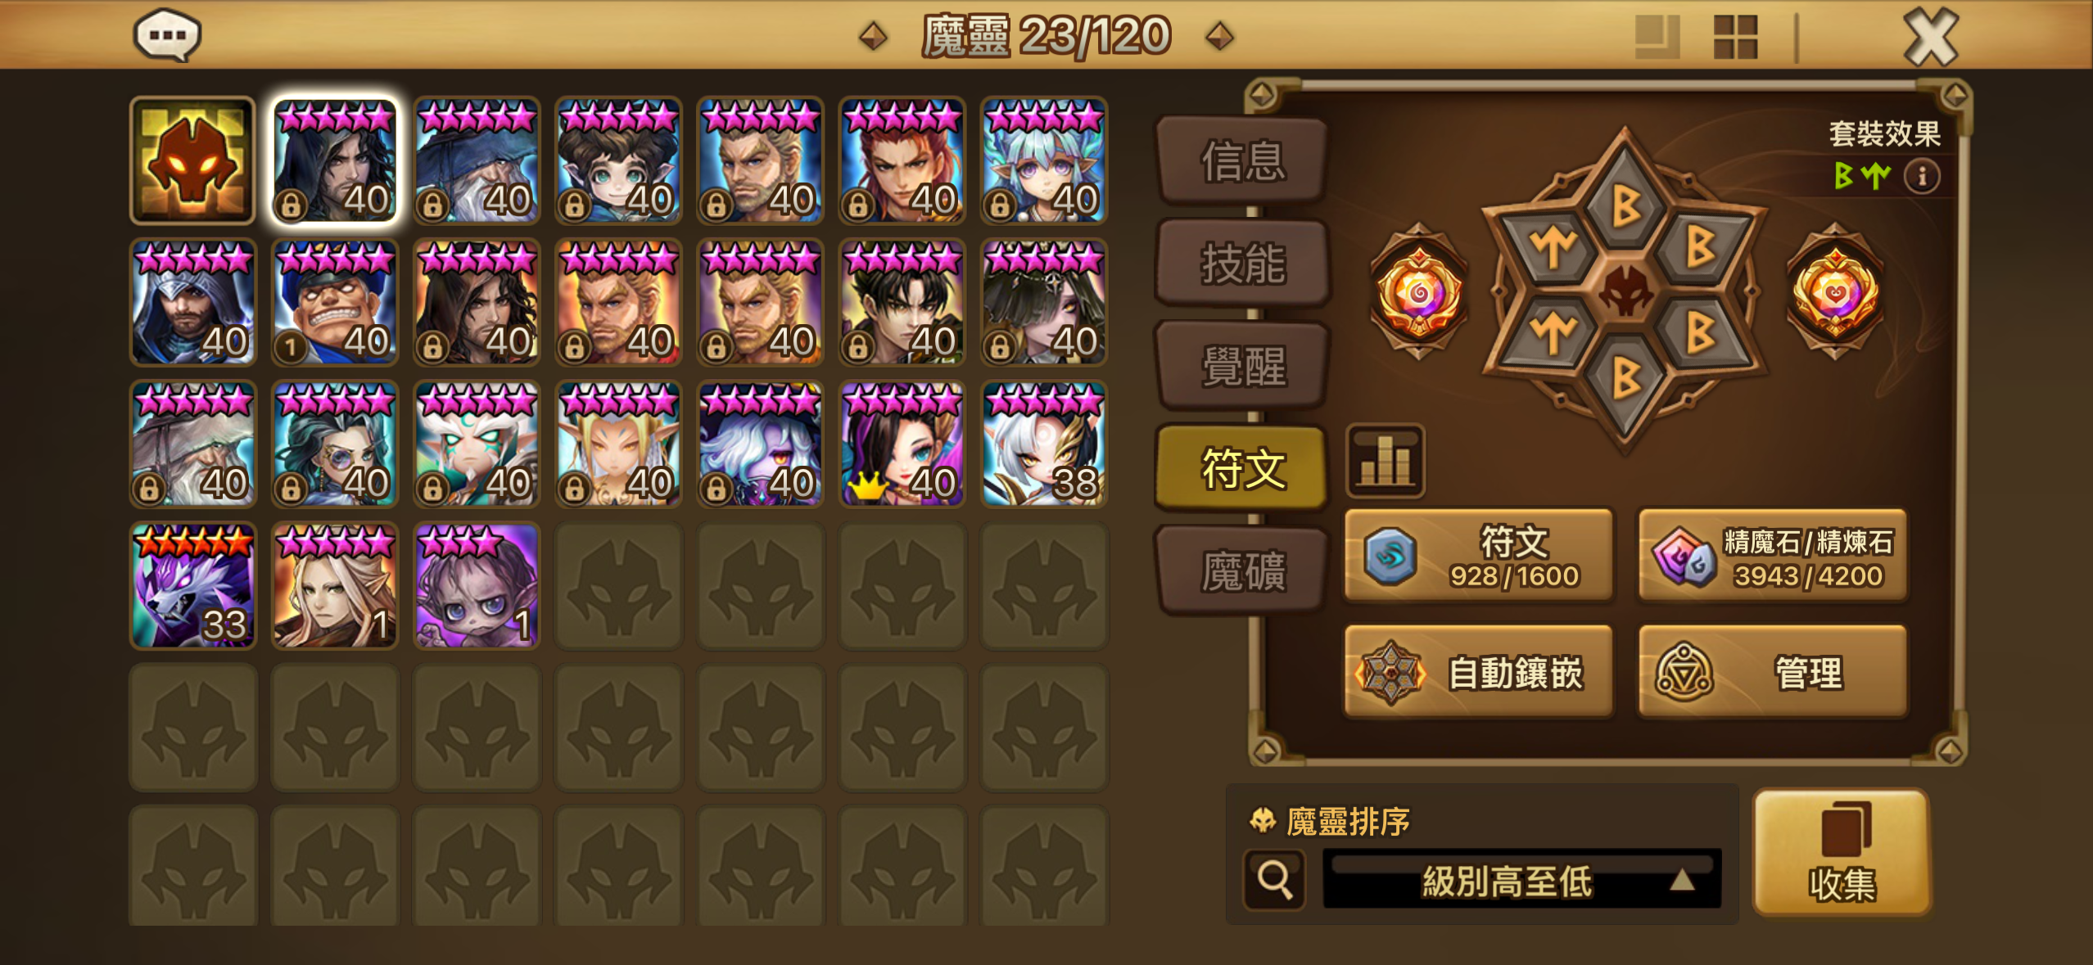
Task: Open the rune stats bar chart icon
Action: pos(1386,461)
